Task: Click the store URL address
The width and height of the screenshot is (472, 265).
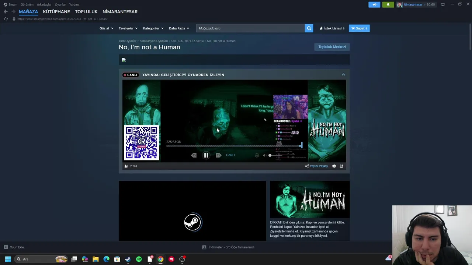Action: coord(62,19)
